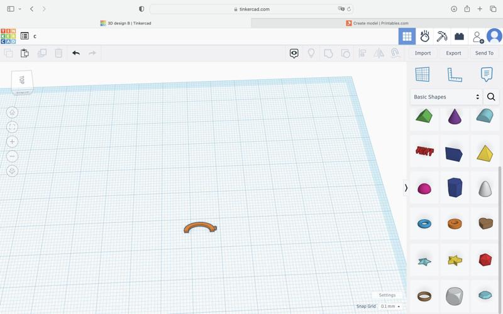Click the Import button
This screenshot has width=503, height=314.
coord(423,53)
